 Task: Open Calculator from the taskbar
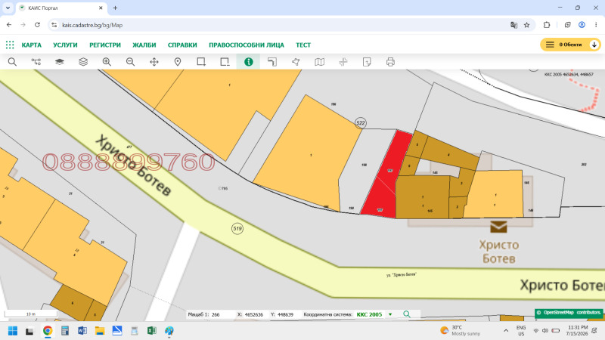[65, 331]
